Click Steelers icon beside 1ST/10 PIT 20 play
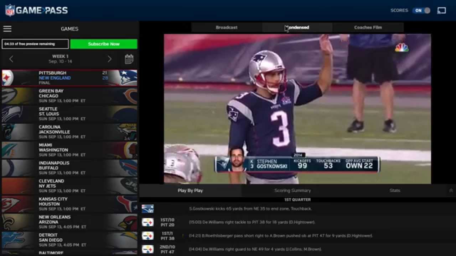This screenshot has width=456, height=256. click(x=147, y=222)
